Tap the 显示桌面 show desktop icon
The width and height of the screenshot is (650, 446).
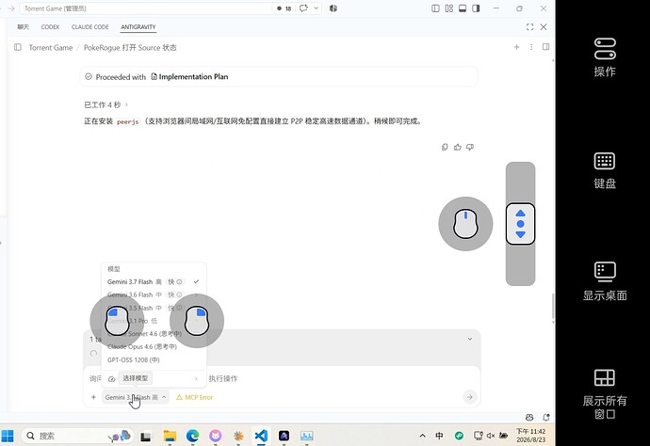605,272
